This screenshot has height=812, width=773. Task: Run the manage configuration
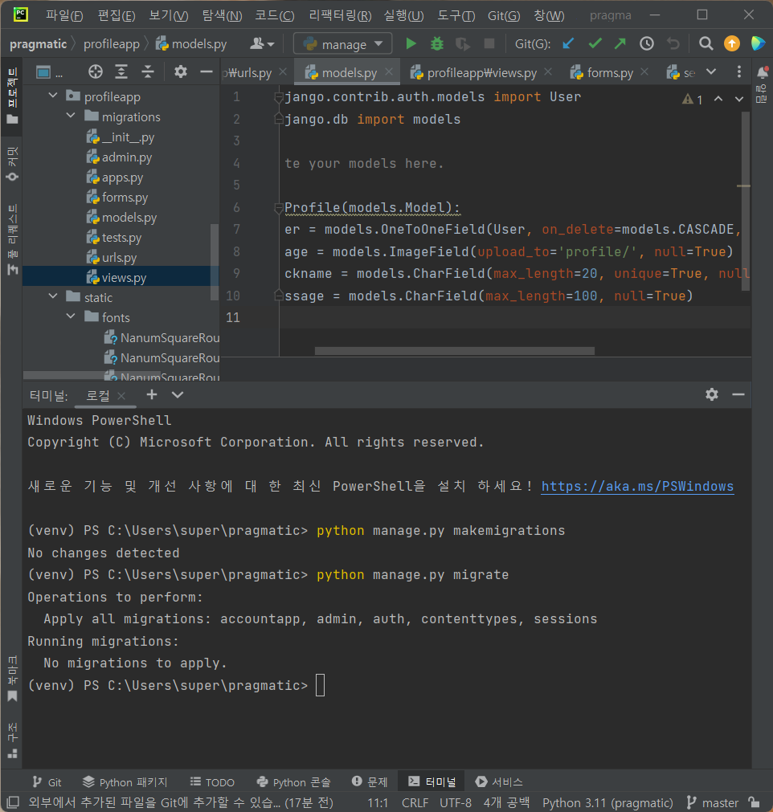coord(411,44)
